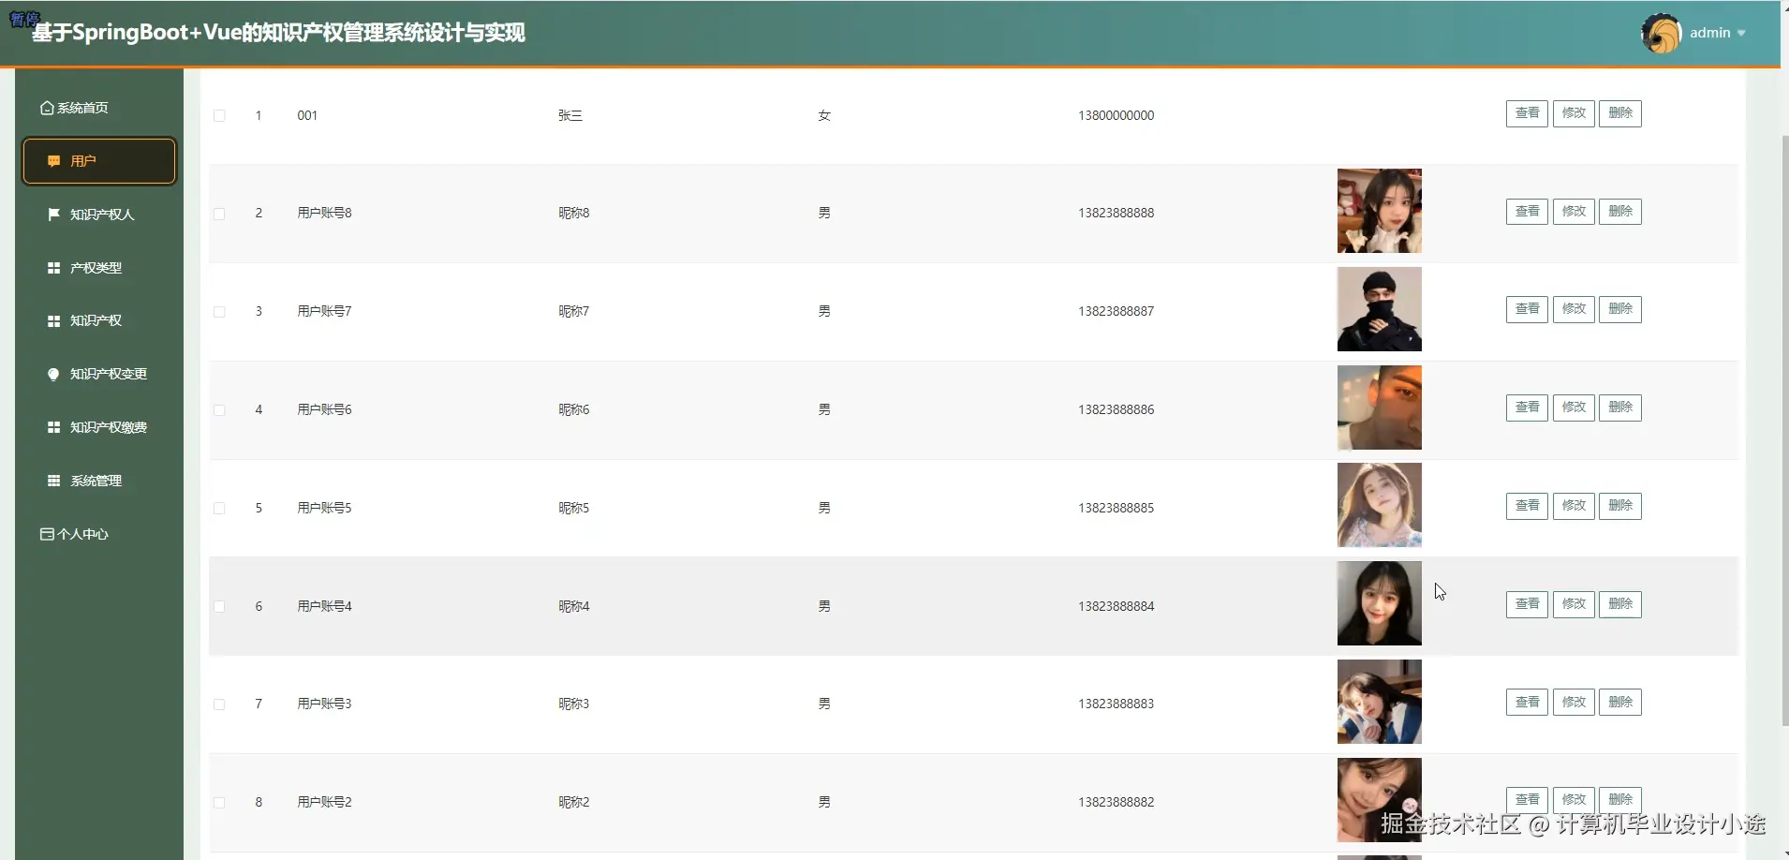Viewport: 1789px width, 860px height.
Task: Click the grid icon beside 产权类型
Action: [54, 268]
